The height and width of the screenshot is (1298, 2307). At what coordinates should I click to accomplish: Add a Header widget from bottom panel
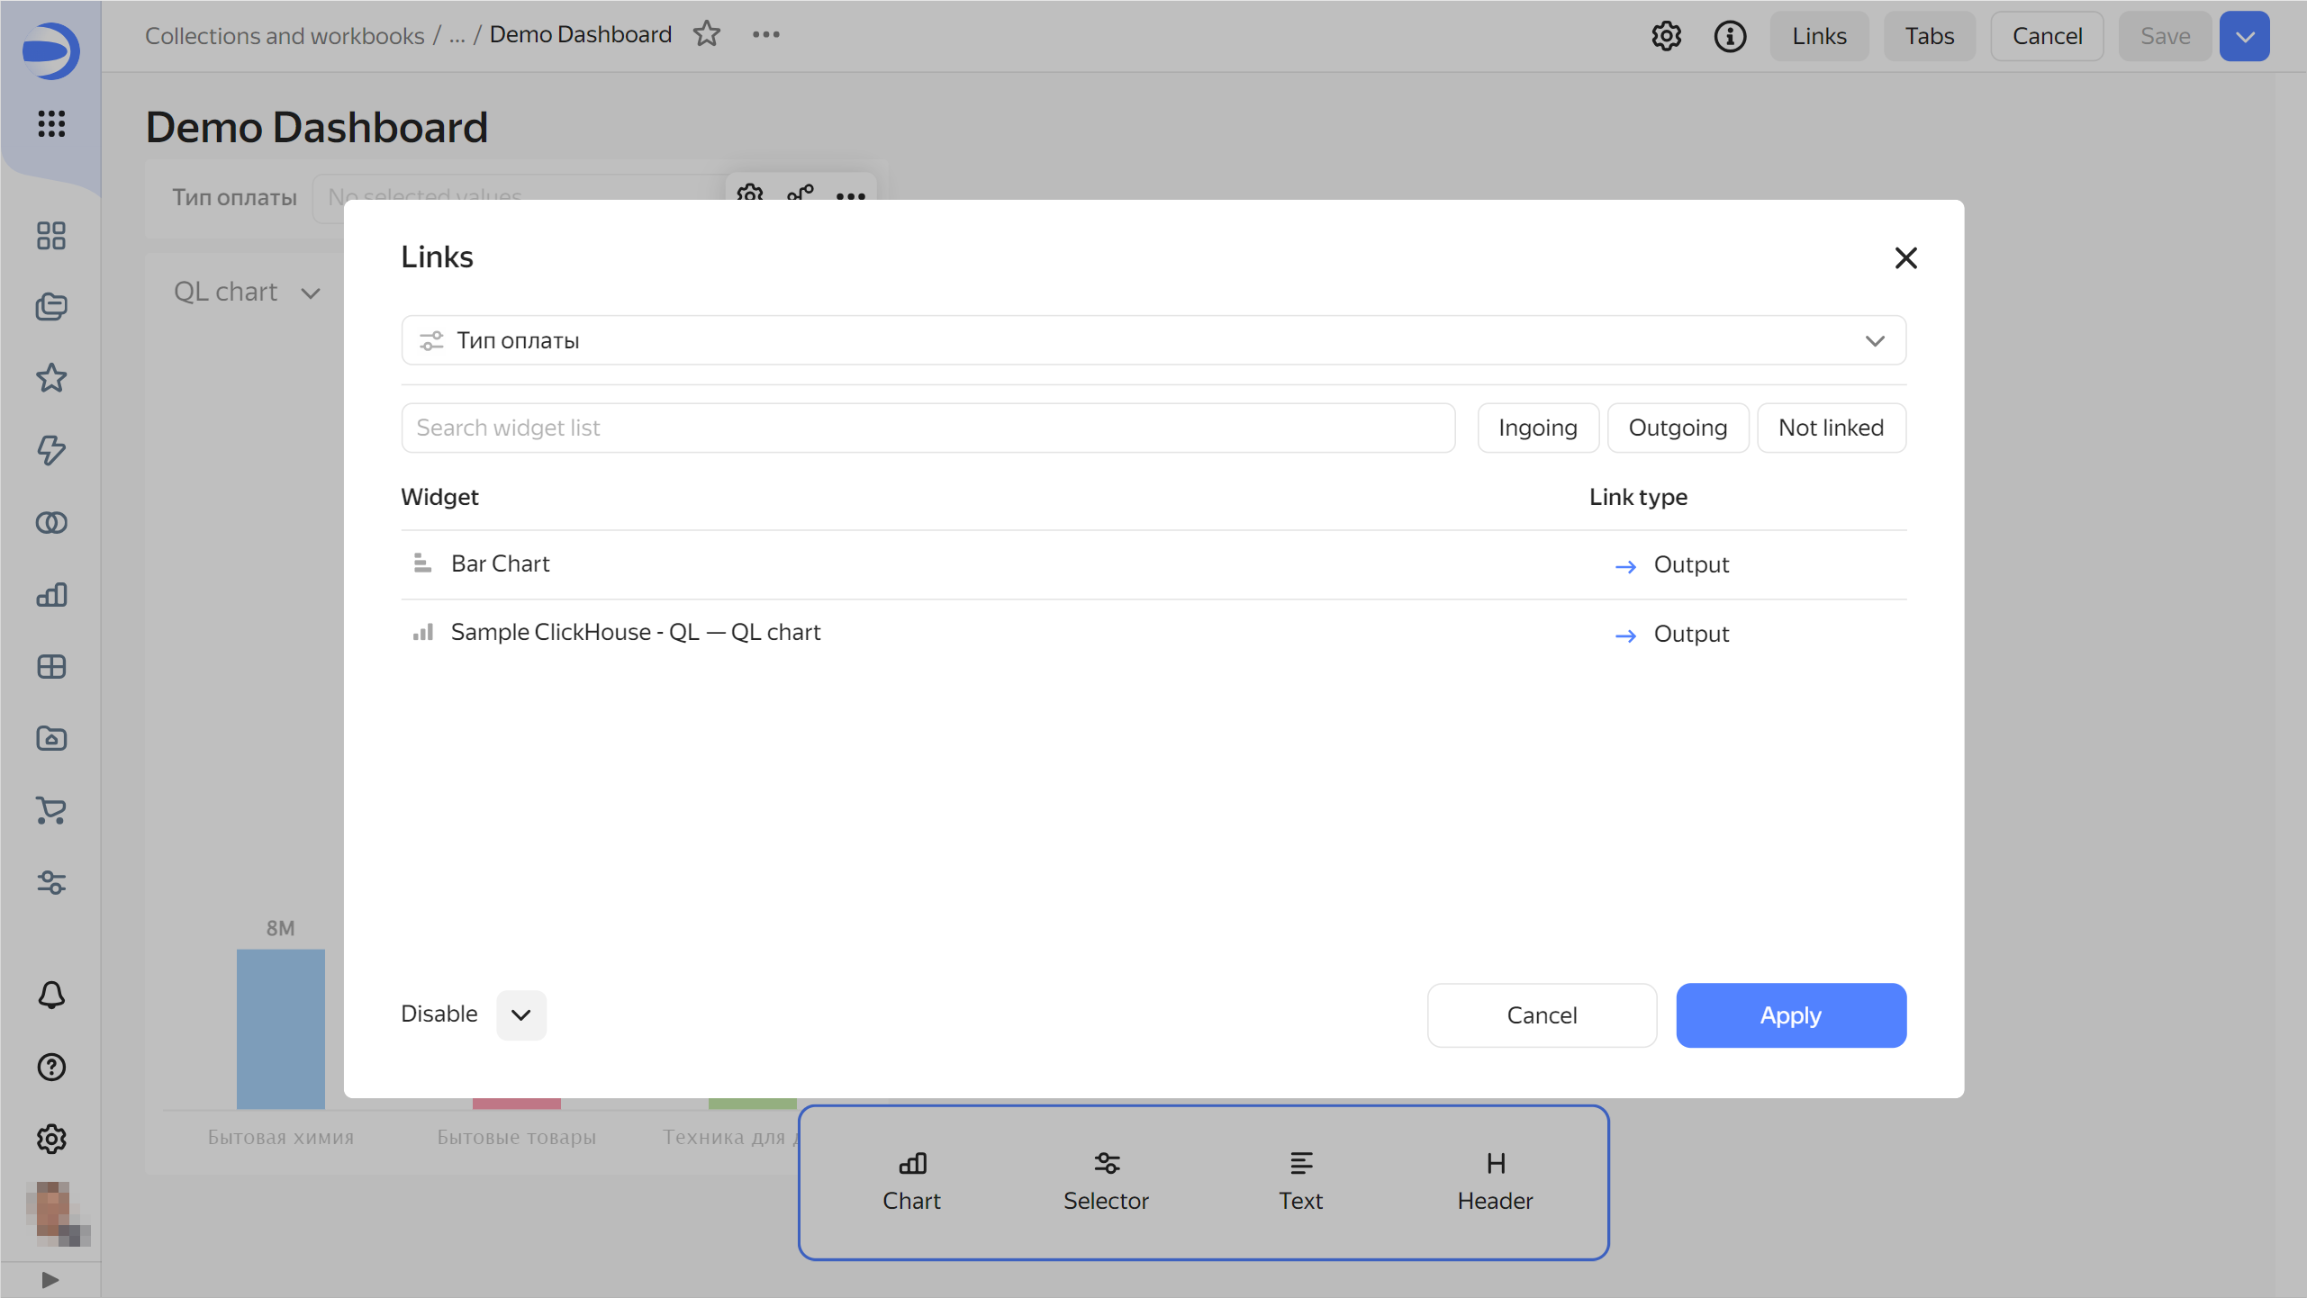click(x=1495, y=1180)
